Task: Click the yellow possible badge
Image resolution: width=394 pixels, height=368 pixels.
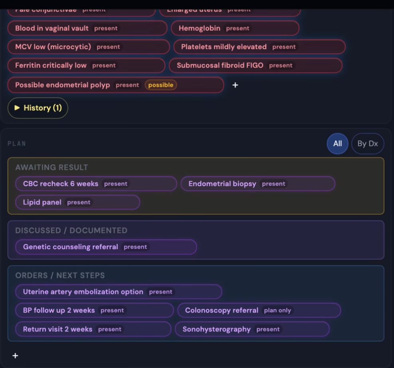Action: click(161, 85)
